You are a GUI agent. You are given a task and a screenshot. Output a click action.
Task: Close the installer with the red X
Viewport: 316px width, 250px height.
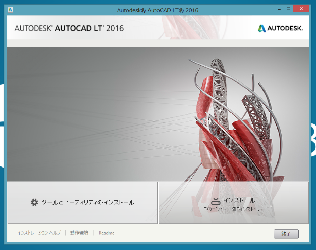(x=301, y=9)
